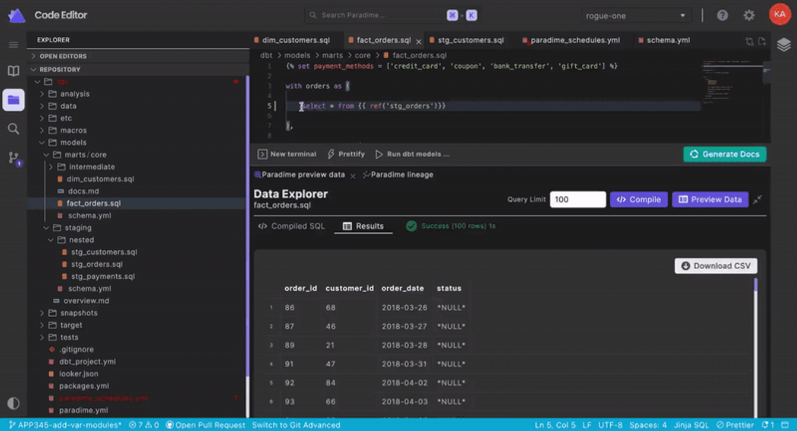The width and height of the screenshot is (797, 431).
Task: Open the search icon in left sidebar
Action: pyautogui.click(x=13, y=129)
